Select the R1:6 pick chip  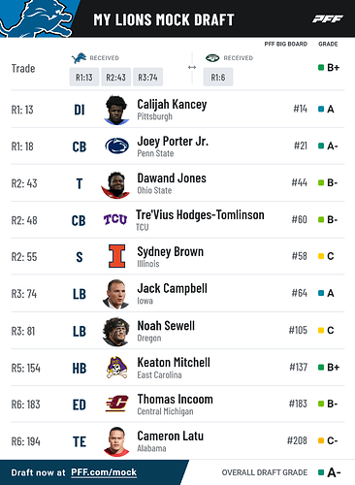(x=218, y=77)
